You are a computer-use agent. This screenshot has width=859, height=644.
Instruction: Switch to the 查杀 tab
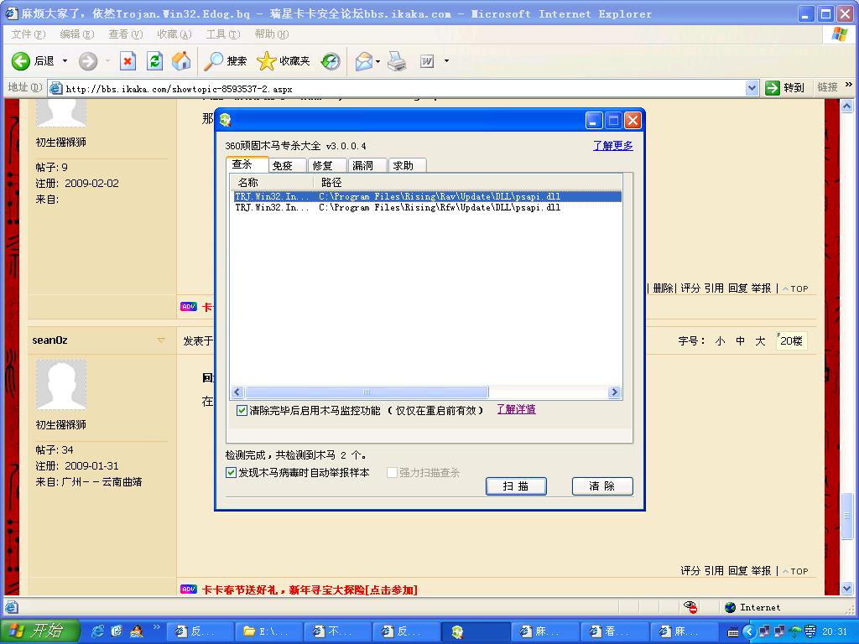247,164
